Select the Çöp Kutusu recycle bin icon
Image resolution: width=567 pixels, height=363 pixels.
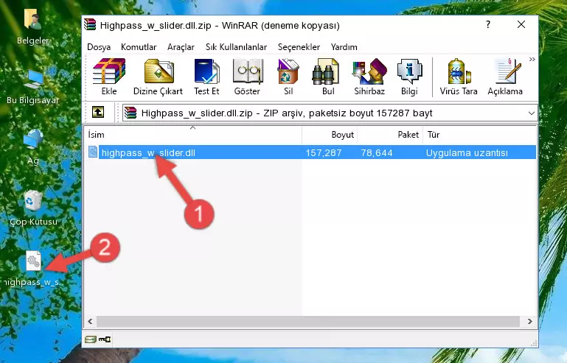click(x=33, y=208)
